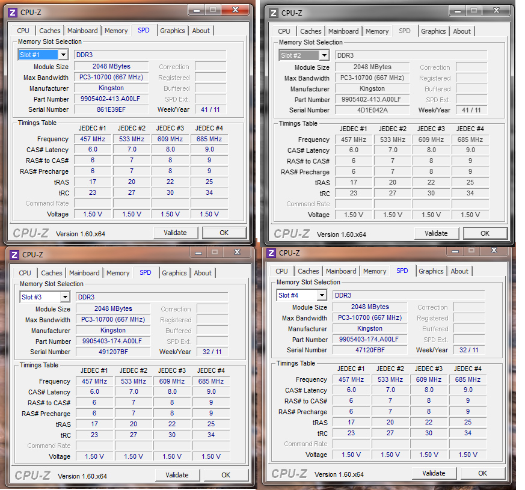525x490 pixels.
Task: Click the PC3-10700 (667 MHz) field in Slot #2 window
Action: [x=372, y=78]
